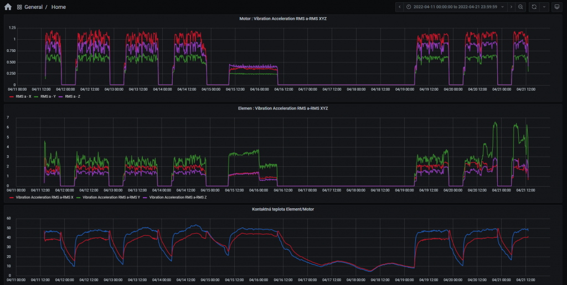The image size is (567, 285).
Task: Refresh the dashboard using refresh icon
Action: (x=534, y=7)
